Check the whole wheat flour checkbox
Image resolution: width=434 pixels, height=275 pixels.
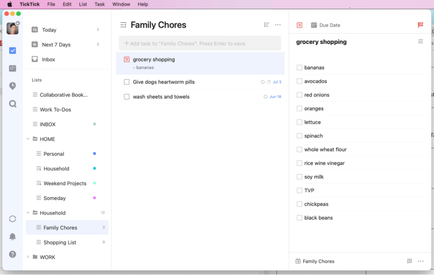[x=299, y=149]
